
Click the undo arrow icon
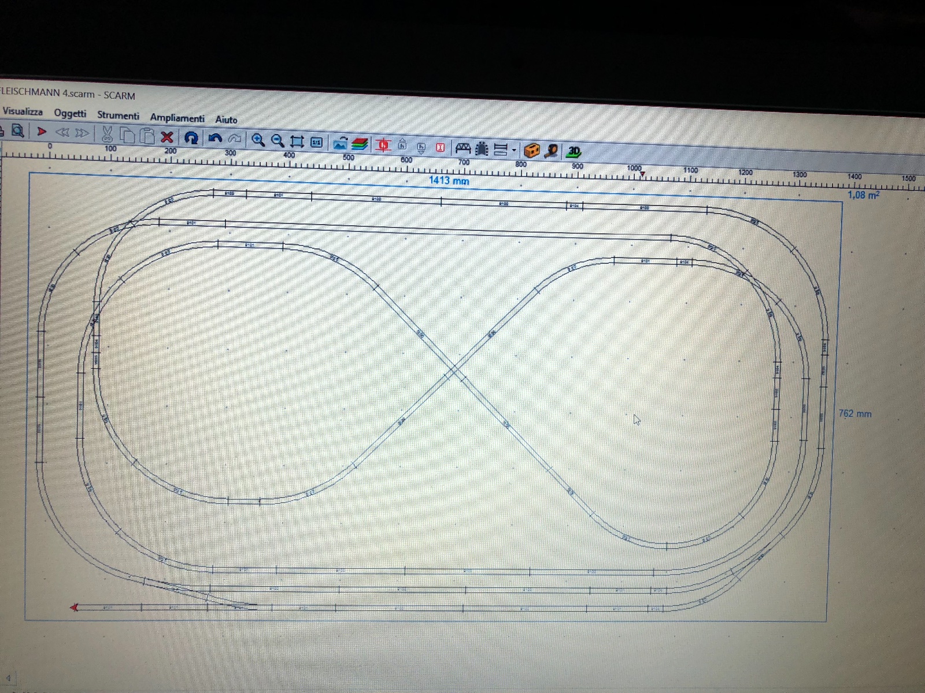pos(215,139)
